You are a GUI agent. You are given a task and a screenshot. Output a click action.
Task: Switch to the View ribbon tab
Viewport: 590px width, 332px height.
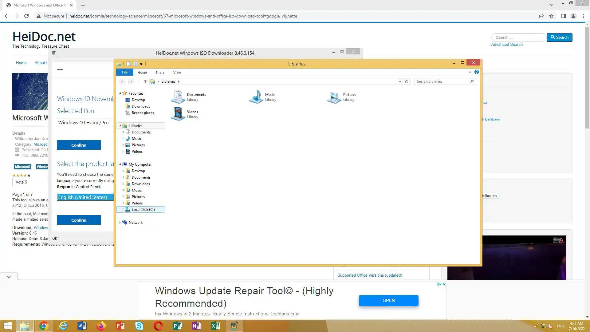[177, 73]
